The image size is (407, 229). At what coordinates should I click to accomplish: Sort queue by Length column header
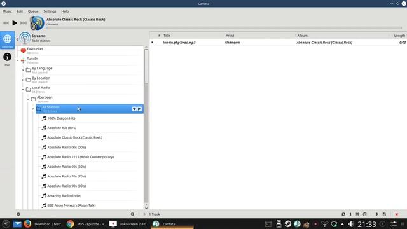(399, 36)
